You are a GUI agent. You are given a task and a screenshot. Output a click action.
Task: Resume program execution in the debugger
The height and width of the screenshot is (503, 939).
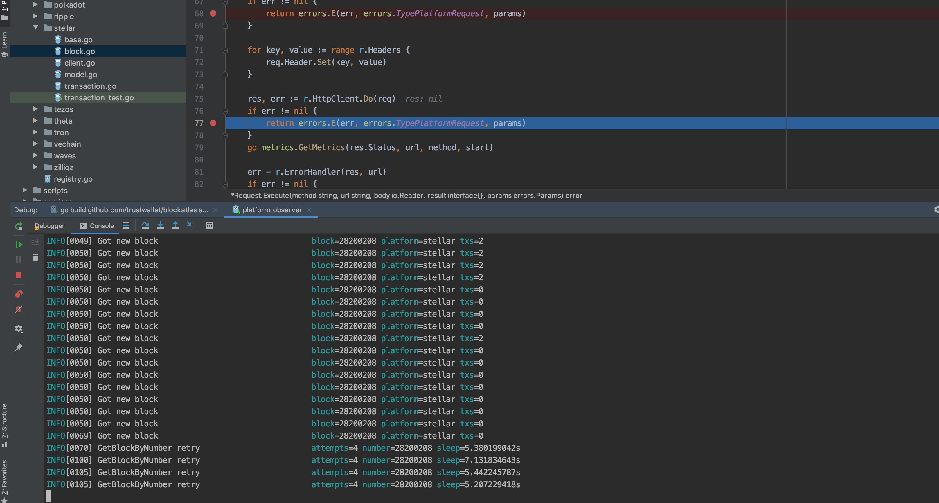[19, 245]
